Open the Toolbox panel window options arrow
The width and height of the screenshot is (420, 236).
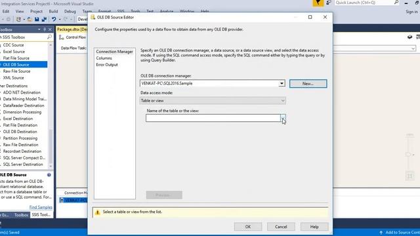pyautogui.click(x=39, y=29)
